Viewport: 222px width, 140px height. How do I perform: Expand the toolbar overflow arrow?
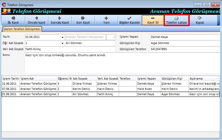click(219, 24)
